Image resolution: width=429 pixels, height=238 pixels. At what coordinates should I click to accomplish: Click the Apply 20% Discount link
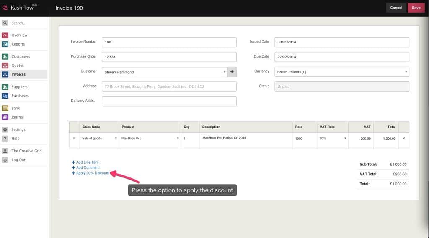[x=92, y=173]
